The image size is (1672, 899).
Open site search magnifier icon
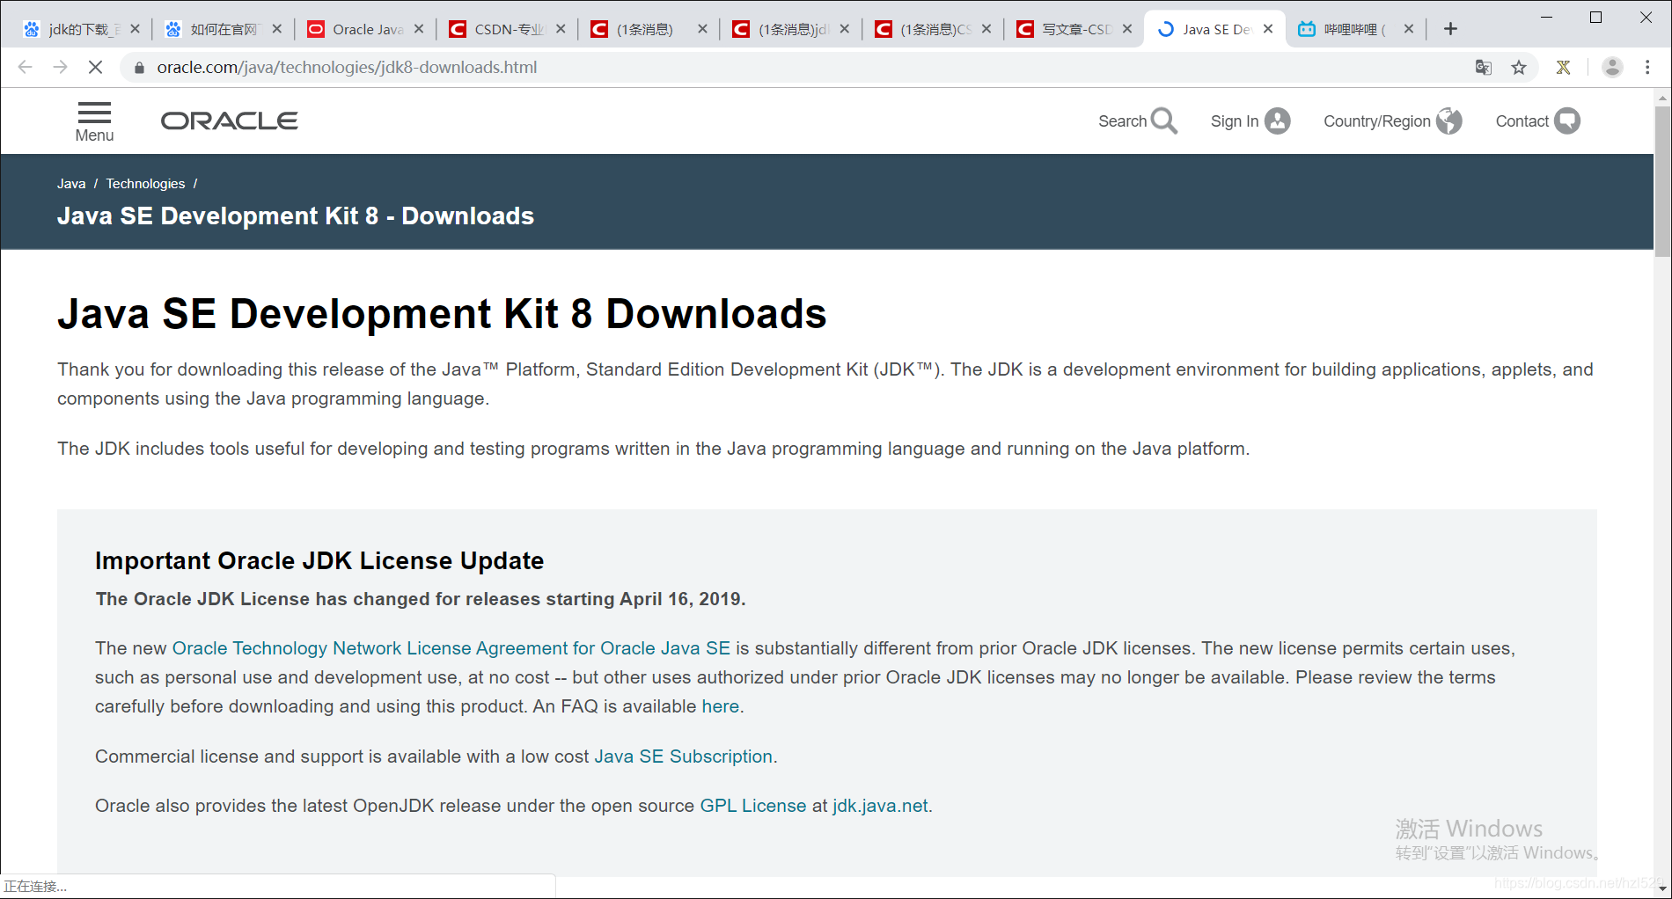coord(1163,121)
